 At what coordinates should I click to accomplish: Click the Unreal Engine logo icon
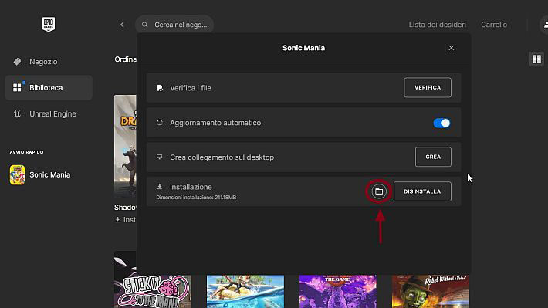17,113
